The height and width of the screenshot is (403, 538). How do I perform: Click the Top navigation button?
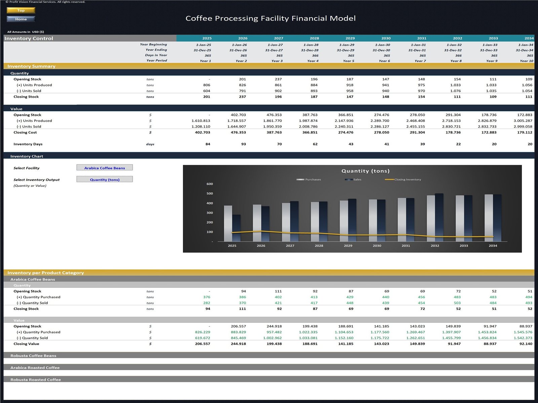(21, 10)
